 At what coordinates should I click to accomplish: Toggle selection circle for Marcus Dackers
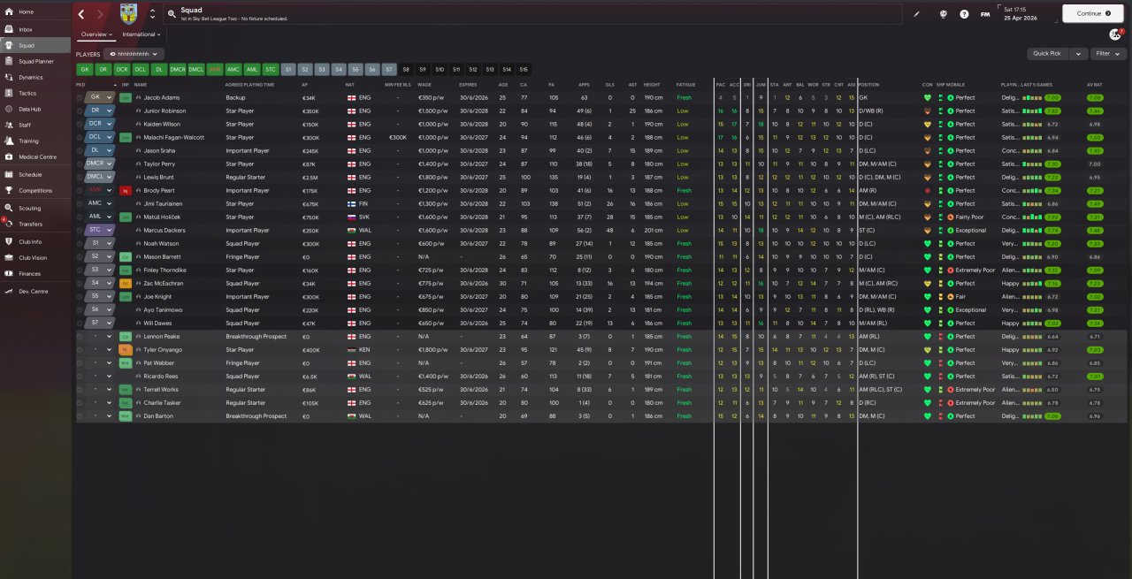pos(80,230)
